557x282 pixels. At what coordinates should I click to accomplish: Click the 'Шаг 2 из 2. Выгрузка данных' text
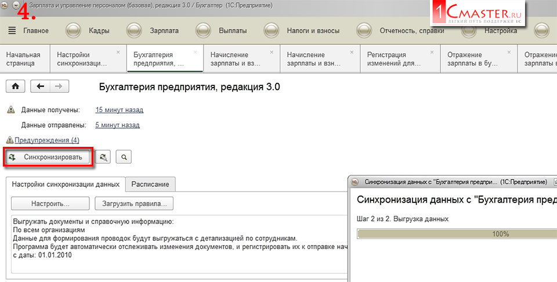[403, 219]
